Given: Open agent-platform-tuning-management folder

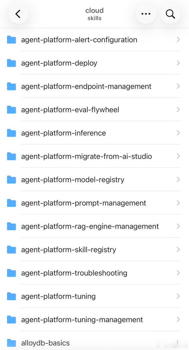Looking at the screenshot, I should pyautogui.click(x=94, y=320).
